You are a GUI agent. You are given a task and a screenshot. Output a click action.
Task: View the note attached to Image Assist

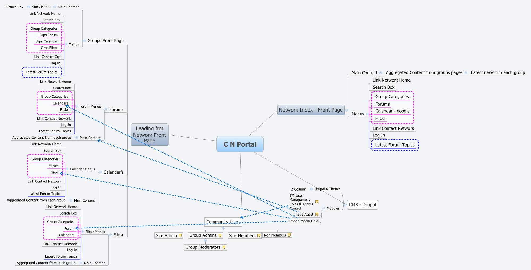(x=317, y=214)
